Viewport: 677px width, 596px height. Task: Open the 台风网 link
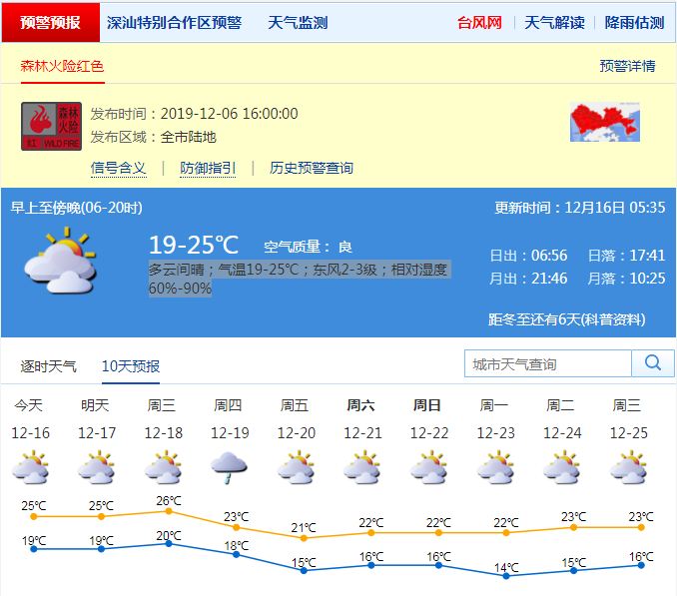(x=479, y=22)
